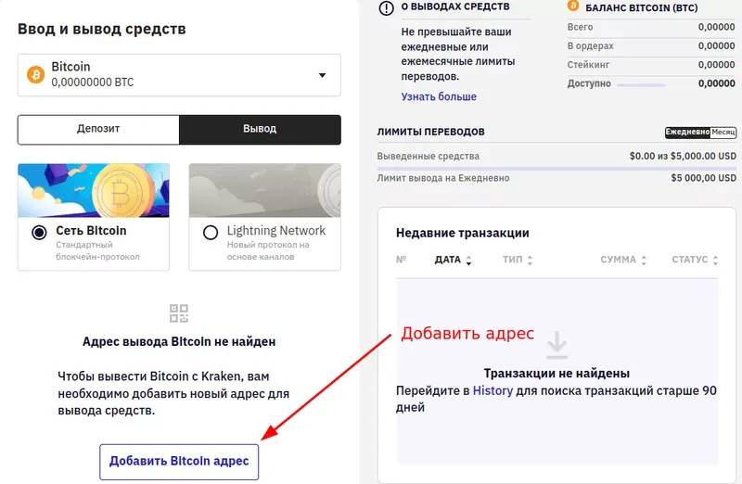Switch to the Вывод tab

[x=260, y=129]
